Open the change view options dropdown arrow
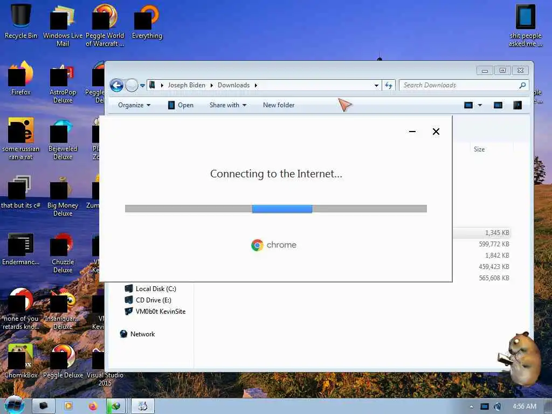The image size is (552, 414). click(x=480, y=105)
